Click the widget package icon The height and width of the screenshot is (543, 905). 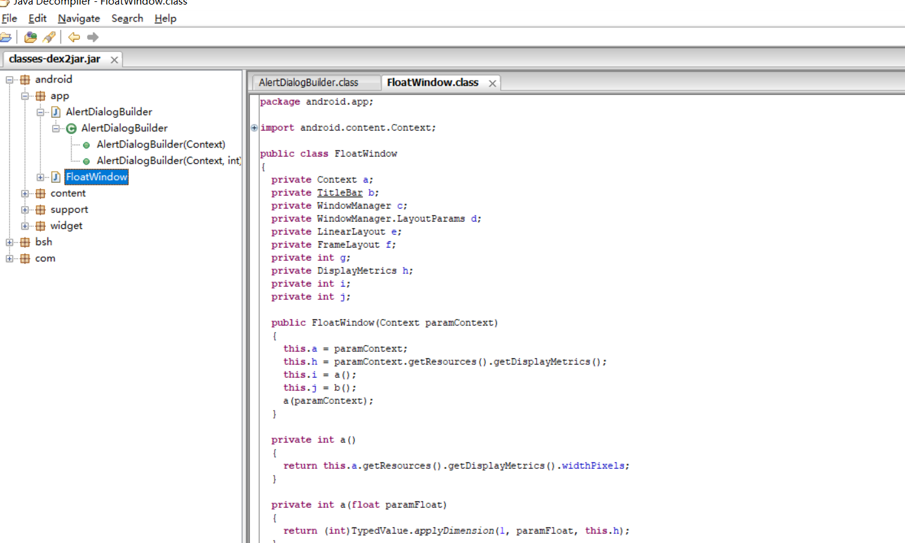pyautogui.click(x=40, y=226)
